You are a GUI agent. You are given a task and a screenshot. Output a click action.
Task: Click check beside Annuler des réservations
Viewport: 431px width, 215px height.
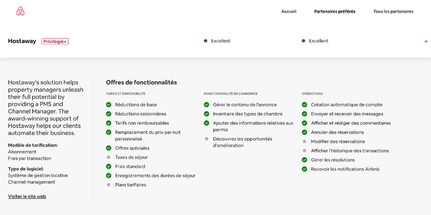coord(304,132)
